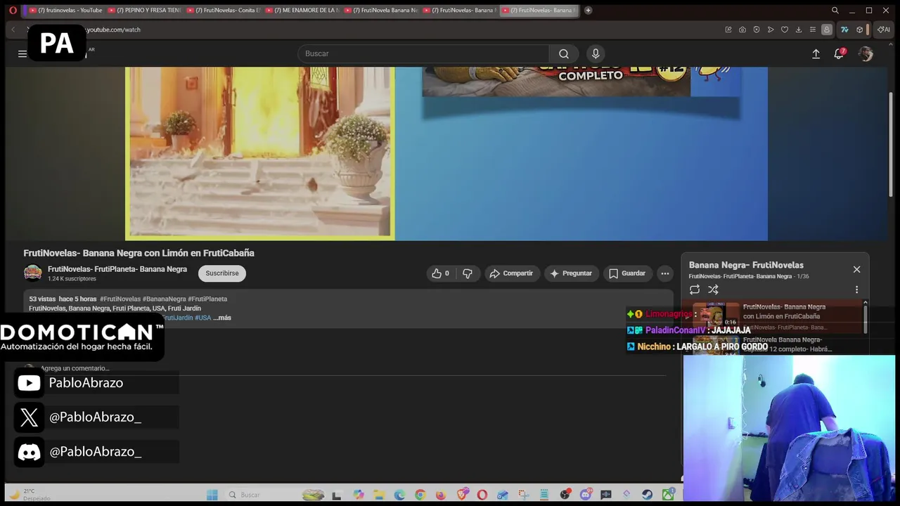Open a new browser tab with plus button
This screenshot has height=506, width=900.
(x=589, y=10)
